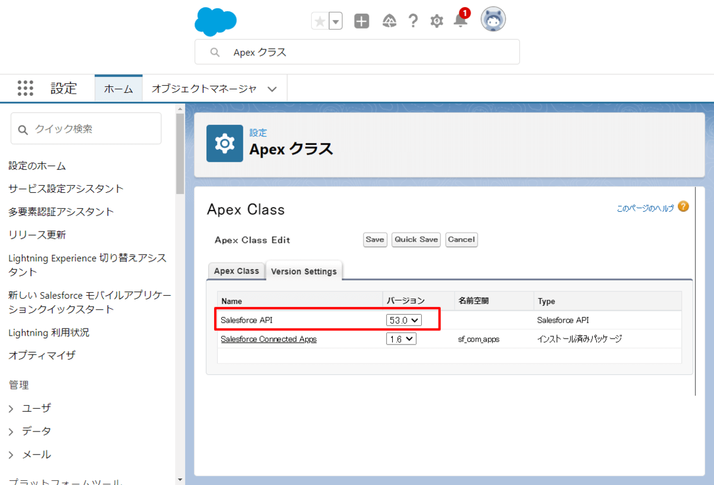Image resolution: width=714 pixels, height=485 pixels.
Task: Open the App Launcher dots grid
Action: coord(26,88)
